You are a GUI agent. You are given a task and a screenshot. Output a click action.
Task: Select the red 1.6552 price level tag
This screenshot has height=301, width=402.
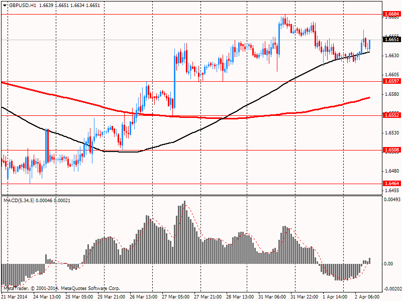(391, 115)
